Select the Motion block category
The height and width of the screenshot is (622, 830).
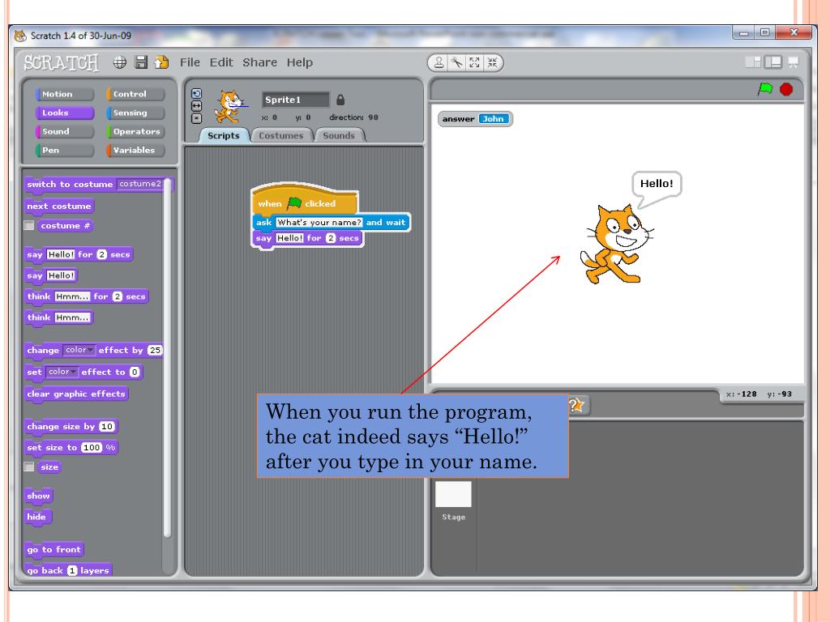pyautogui.click(x=65, y=94)
